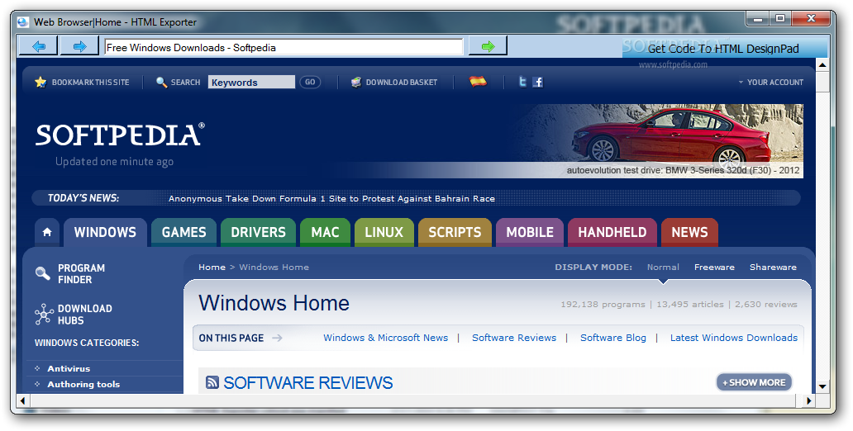
Task: Open Program Finder magnifier icon
Action: coord(42,272)
